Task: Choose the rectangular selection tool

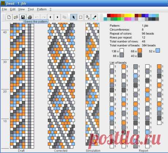Action: tap(80, 17)
